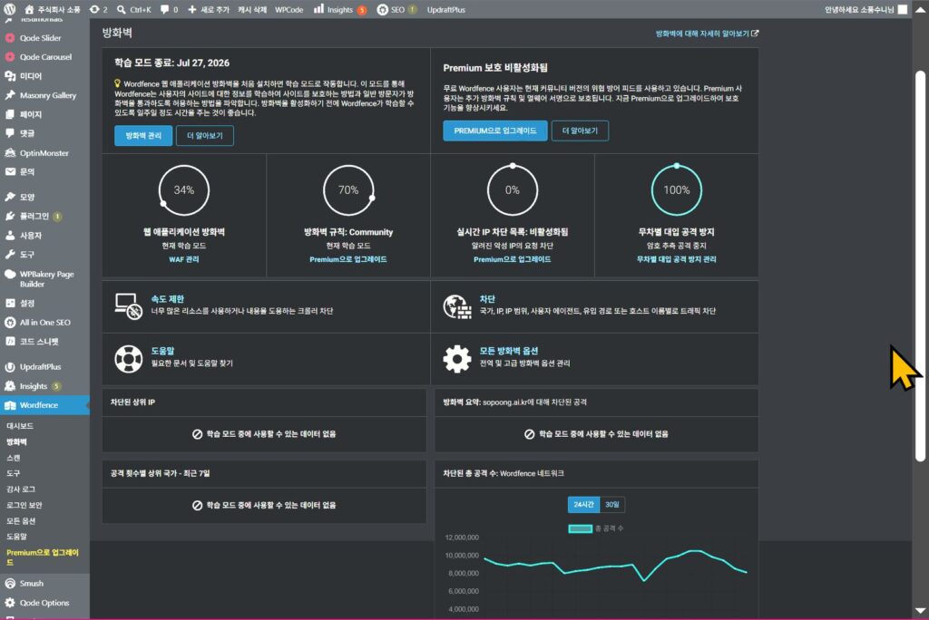The width and height of the screenshot is (929, 620).
Task: Click the WordPress logo in the admin bar
Action: (9, 9)
